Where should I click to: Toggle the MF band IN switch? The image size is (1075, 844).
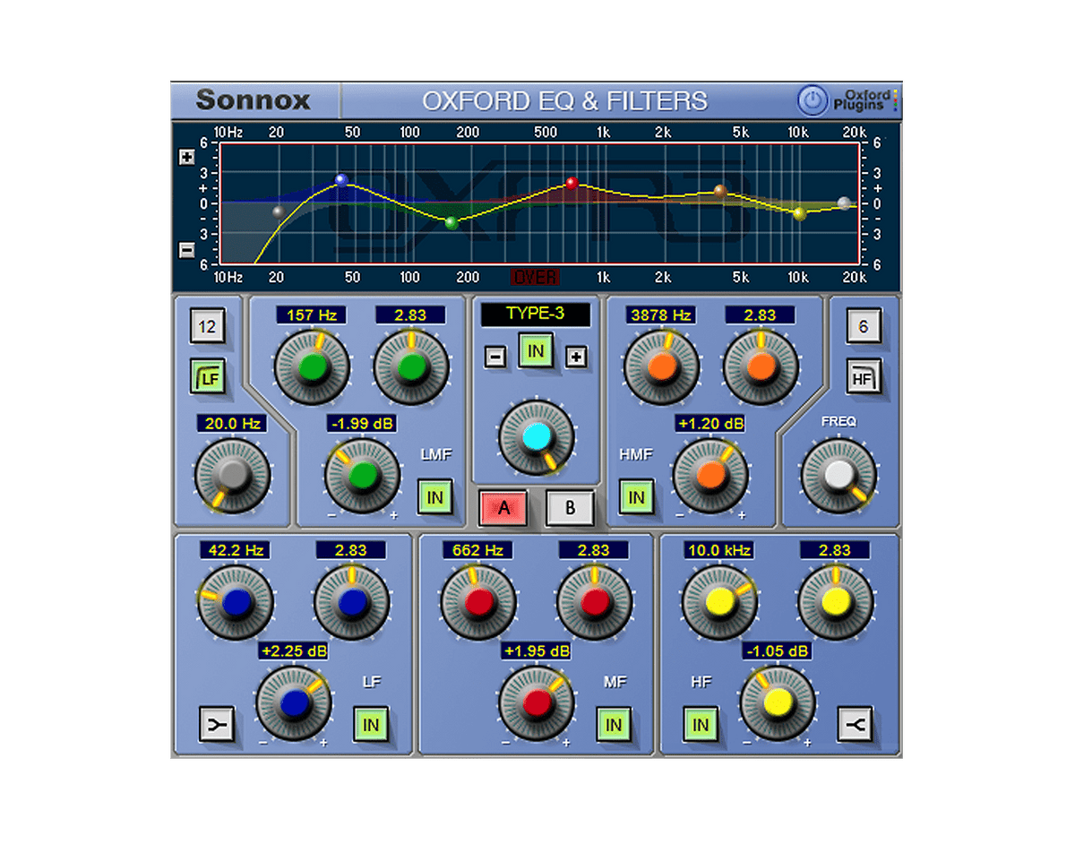pos(614,726)
